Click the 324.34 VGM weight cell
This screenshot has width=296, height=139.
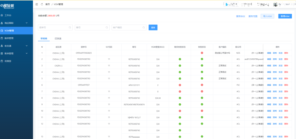(158, 98)
